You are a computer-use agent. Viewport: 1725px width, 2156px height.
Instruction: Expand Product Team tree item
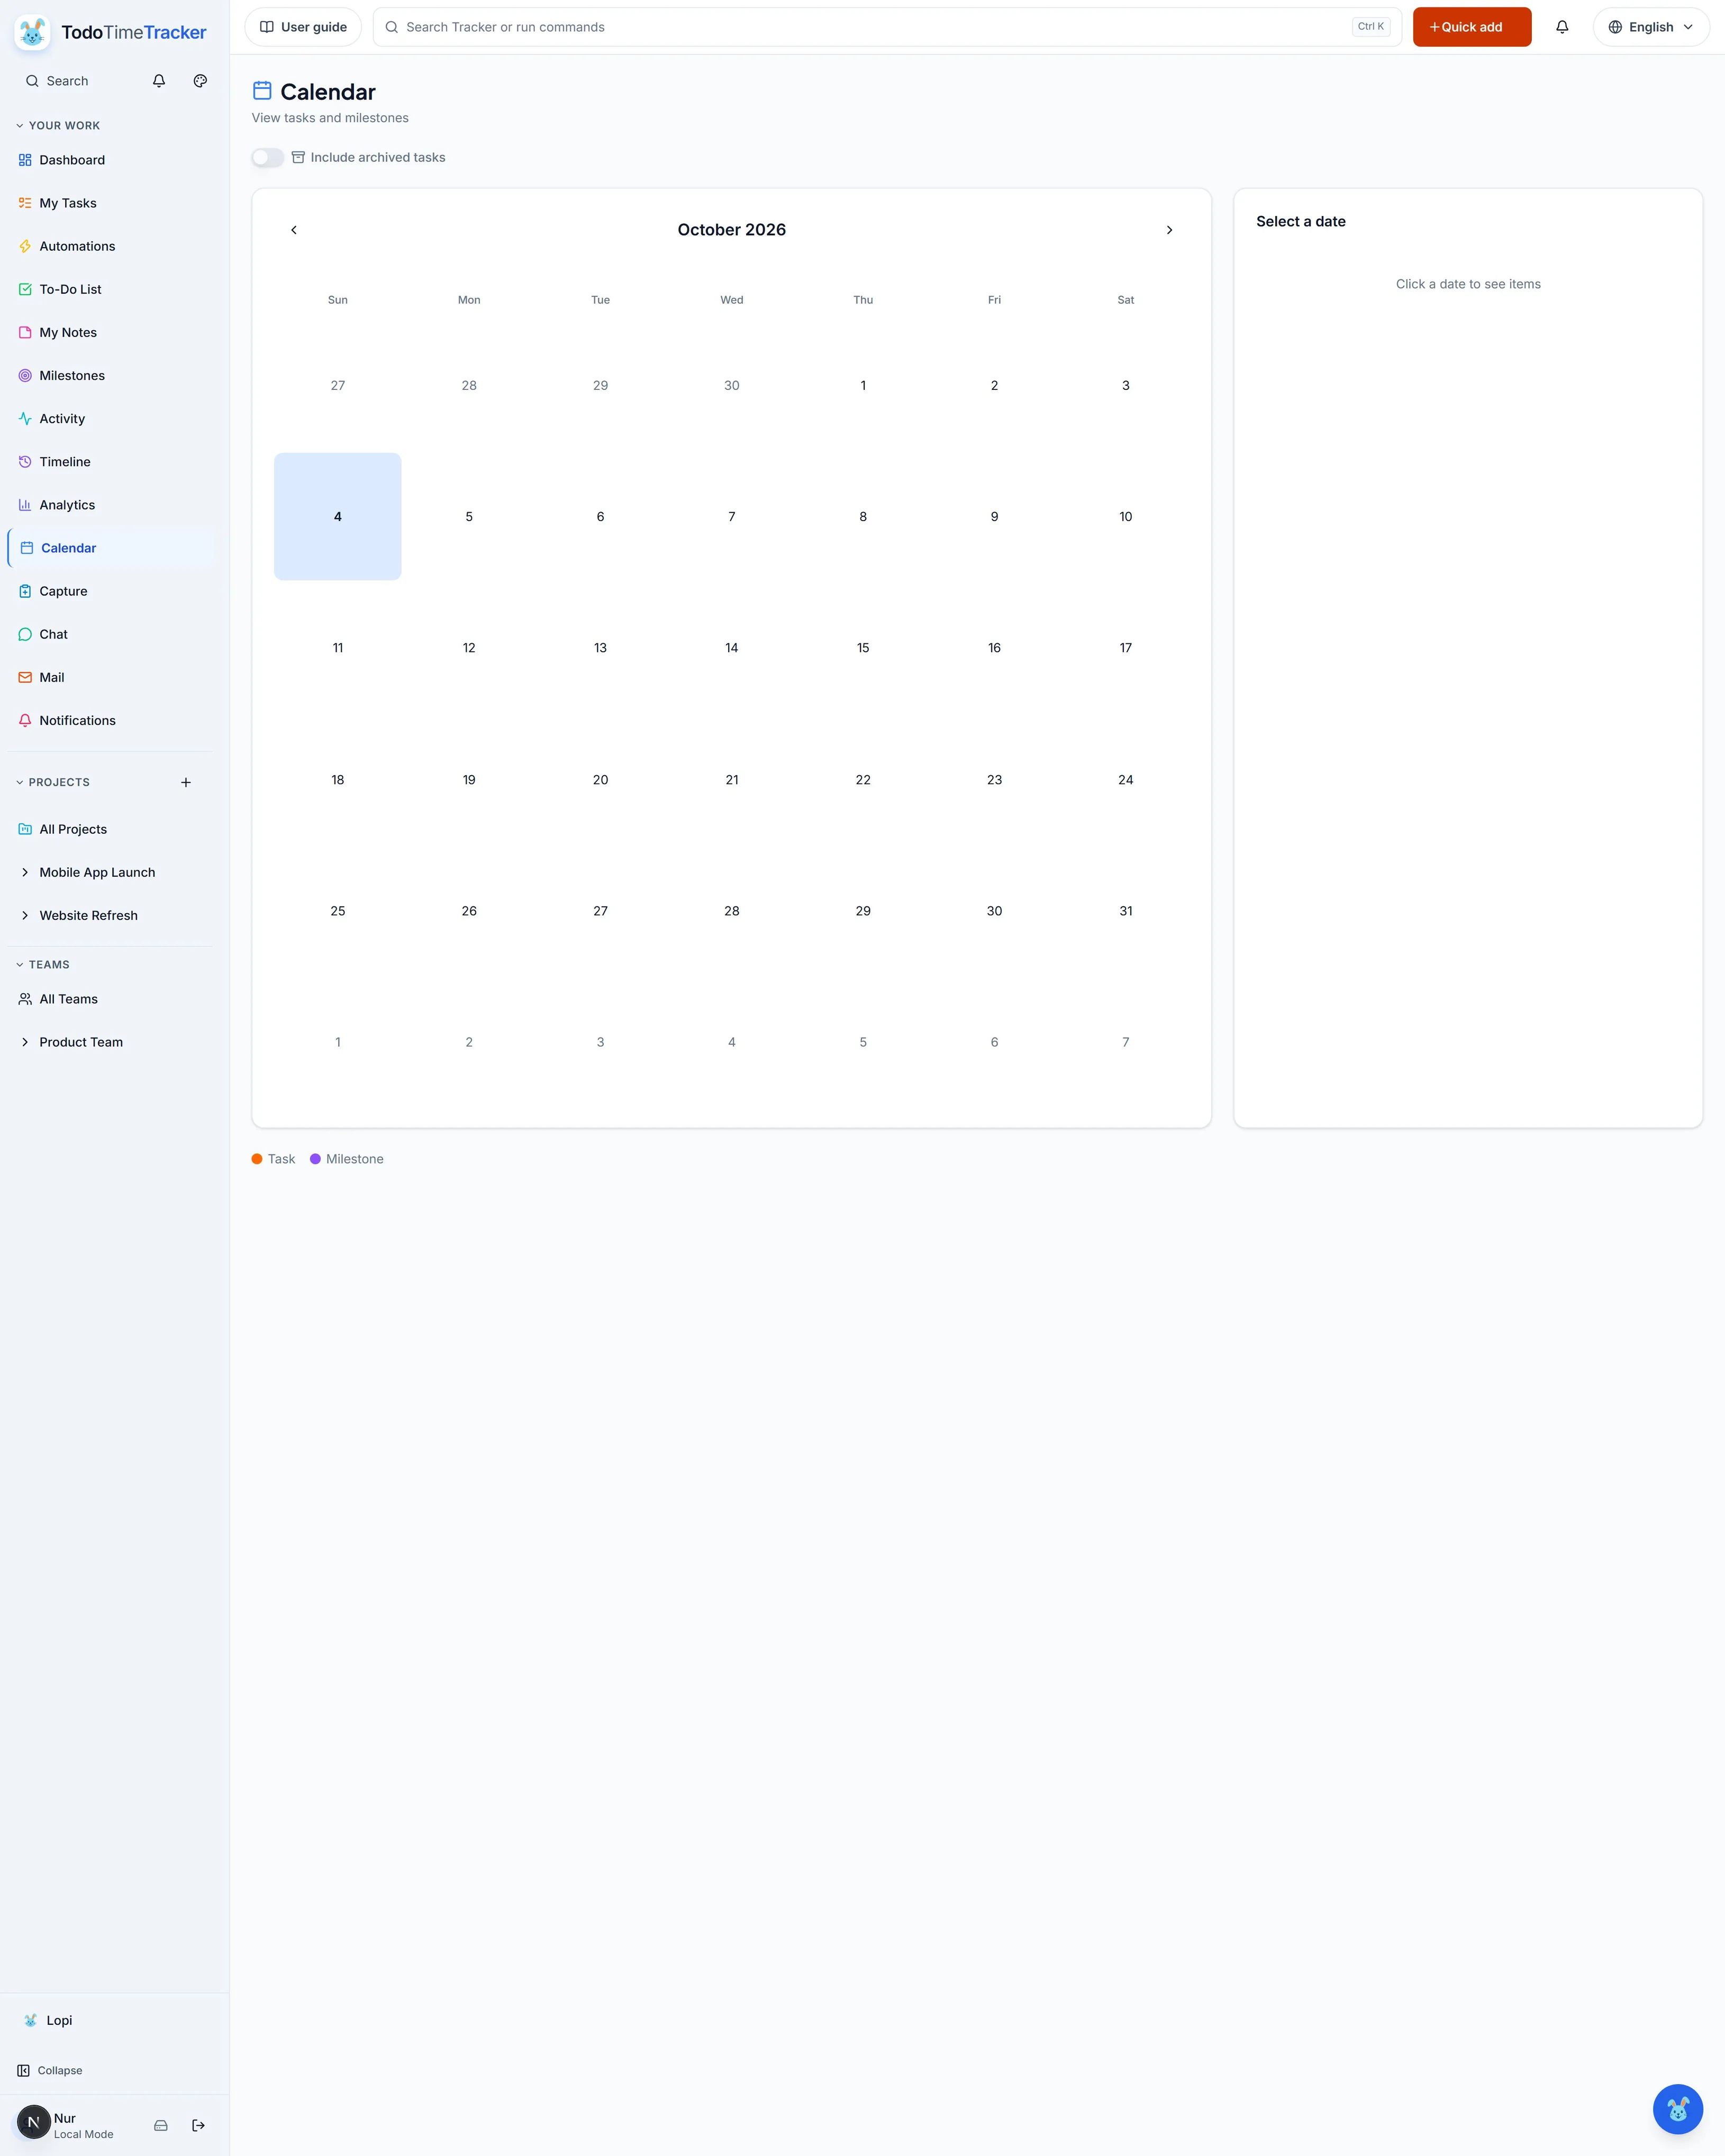tap(25, 1042)
